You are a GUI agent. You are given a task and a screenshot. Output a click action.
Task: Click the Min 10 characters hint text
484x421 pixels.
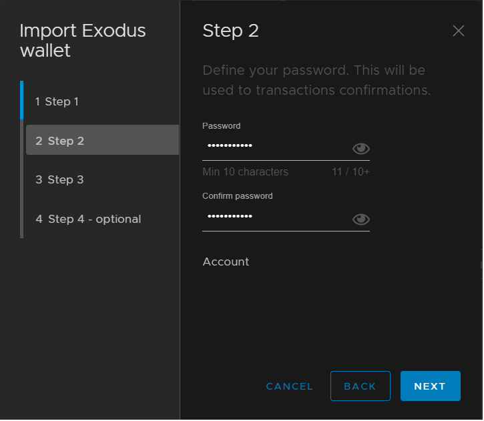coord(246,172)
